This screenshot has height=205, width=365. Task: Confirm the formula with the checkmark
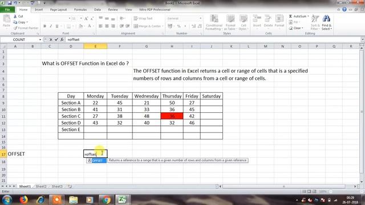pyautogui.click(x=56, y=39)
